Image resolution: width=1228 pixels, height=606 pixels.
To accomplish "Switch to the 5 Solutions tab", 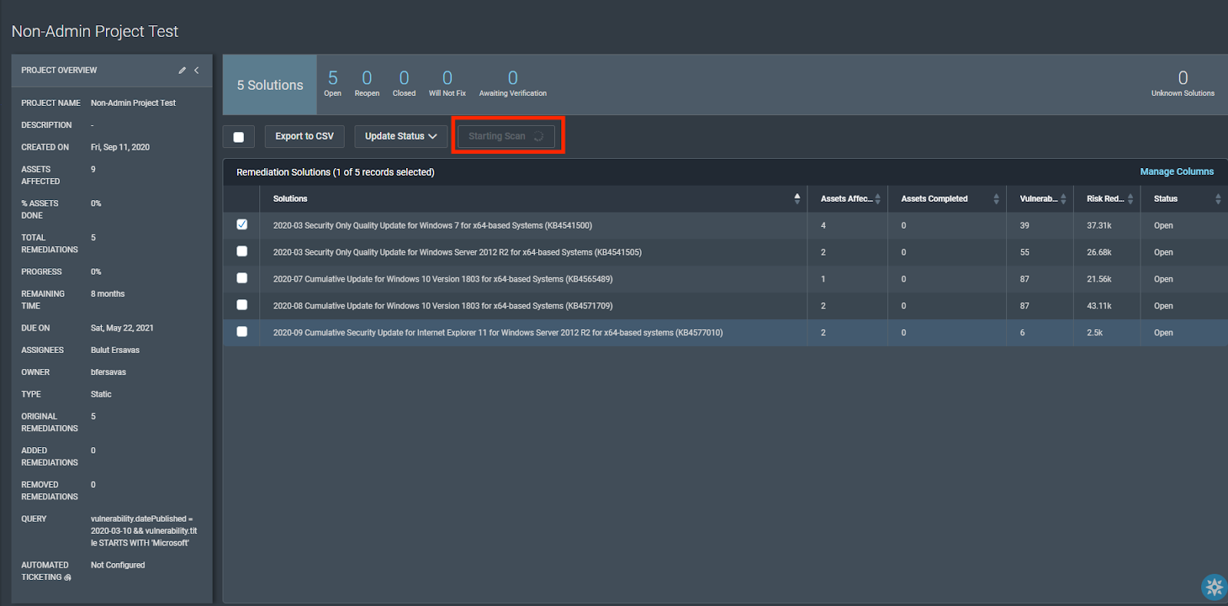I will coord(269,85).
